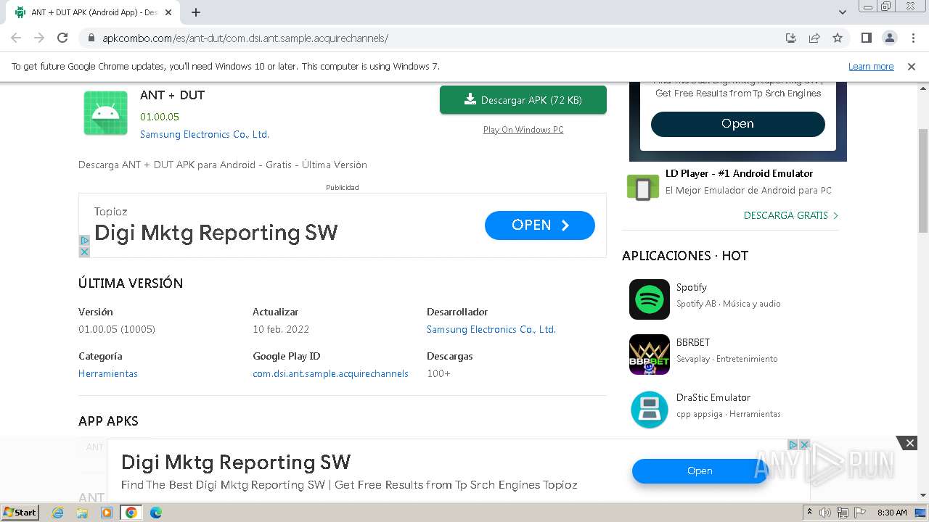Click the Action Center flag icon
The image size is (929, 522).
tap(859, 513)
